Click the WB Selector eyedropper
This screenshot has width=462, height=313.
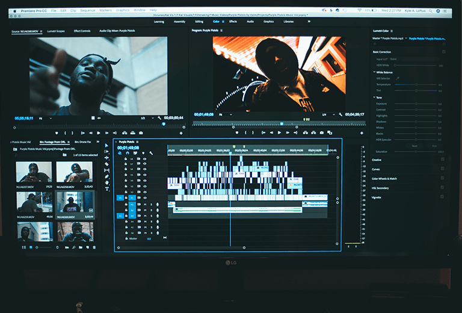coord(398,78)
